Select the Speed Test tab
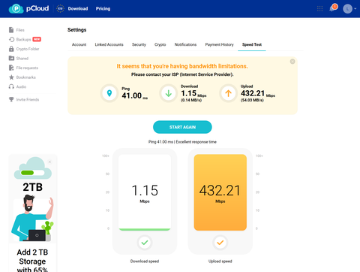 click(x=252, y=44)
